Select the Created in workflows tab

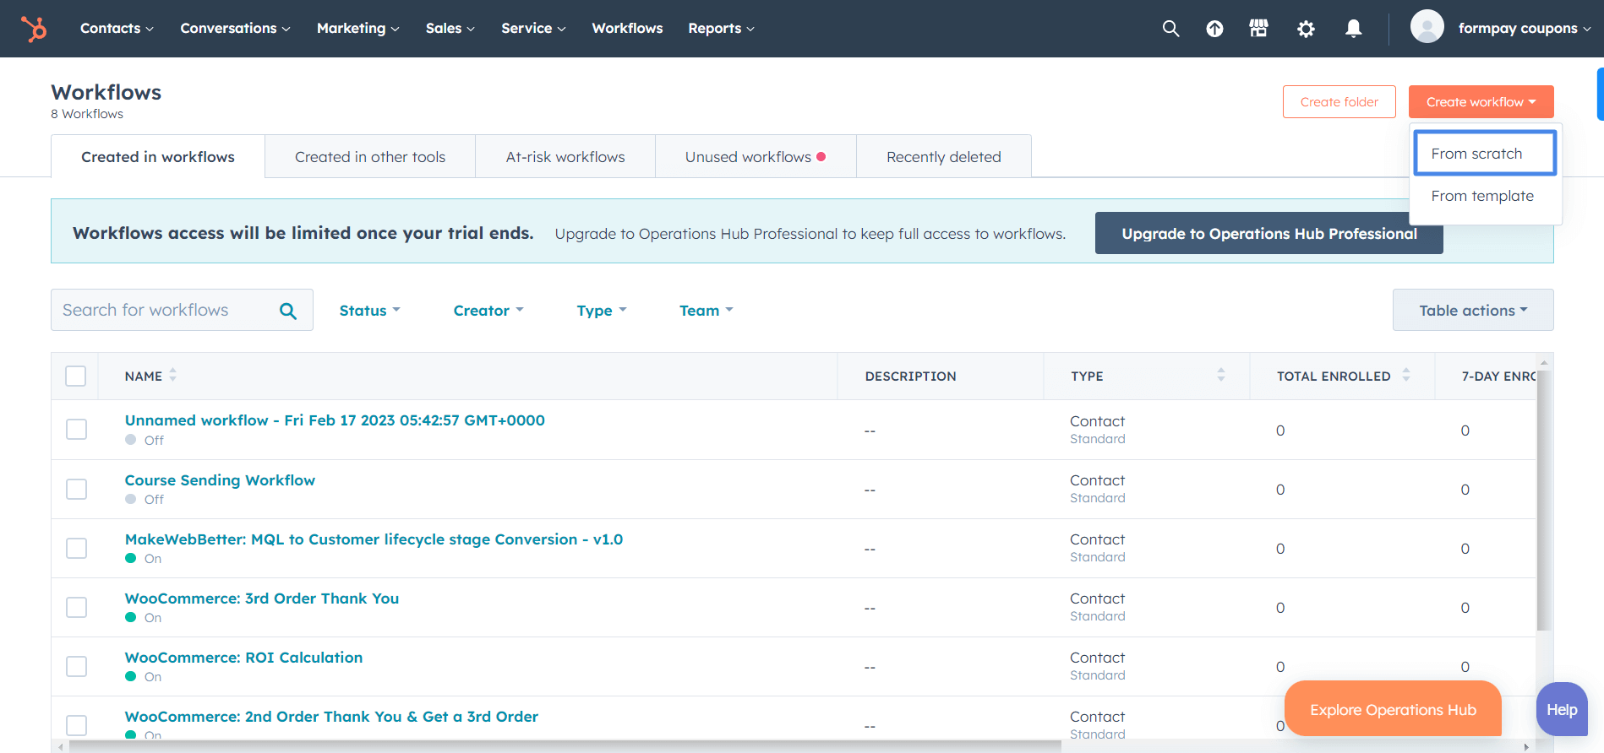(158, 157)
